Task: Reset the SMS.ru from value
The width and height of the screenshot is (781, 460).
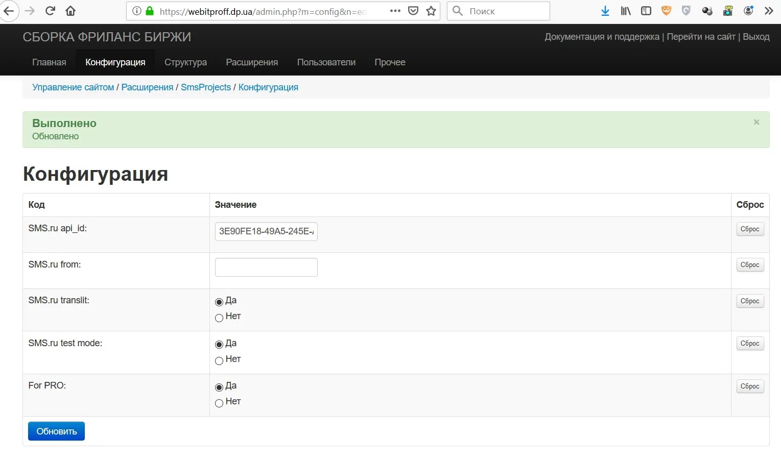Action: point(750,264)
